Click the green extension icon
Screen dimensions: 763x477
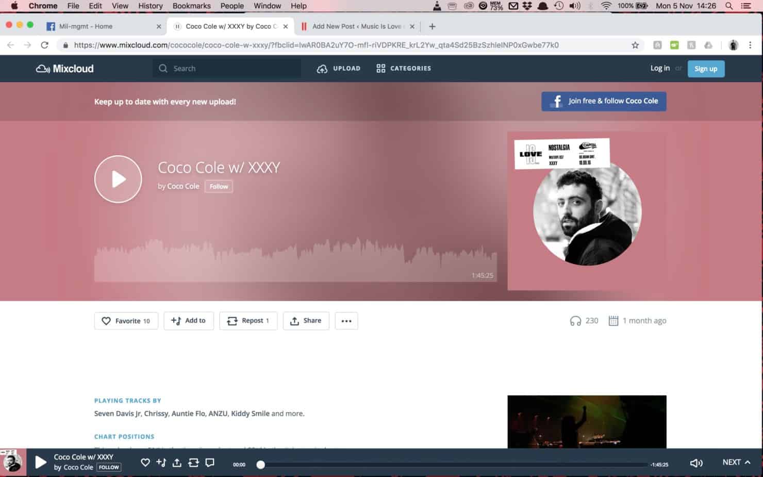(674, 45)
